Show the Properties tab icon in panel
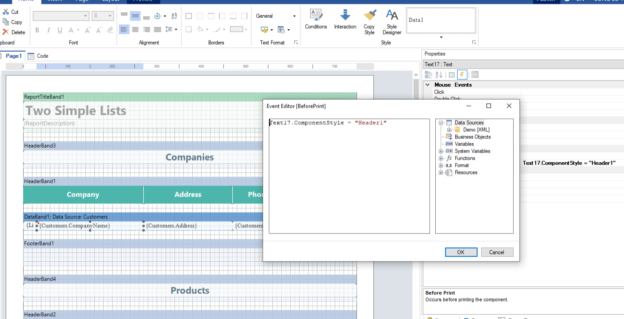The height and width of the screenshot is (319, 624). coord(451,75)
